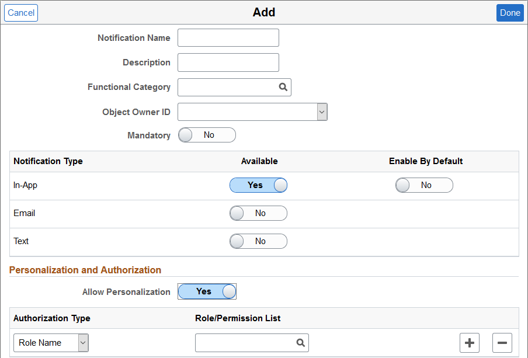The image size is (528, 358).
Task: Remove the authorization row with minus icon
Action: 502,343
